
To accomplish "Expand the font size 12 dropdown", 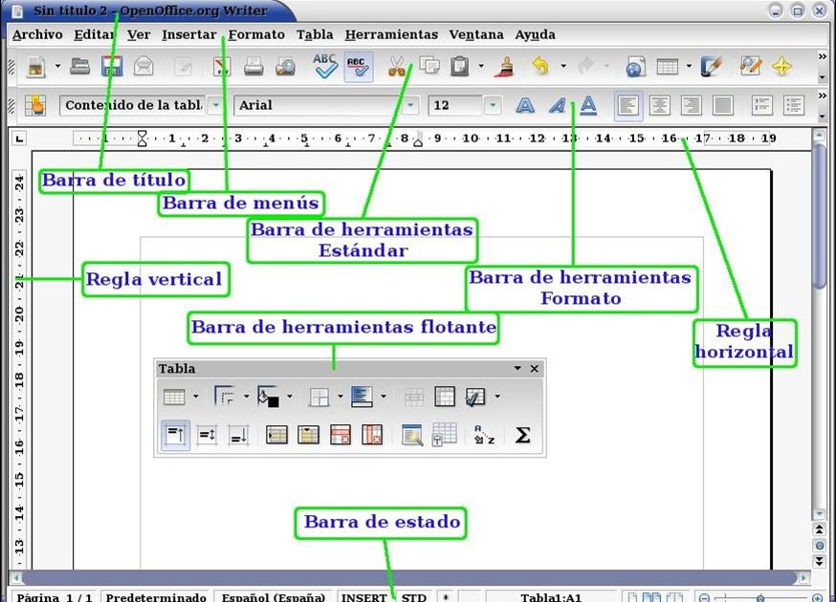I will (x=493, y=105).
